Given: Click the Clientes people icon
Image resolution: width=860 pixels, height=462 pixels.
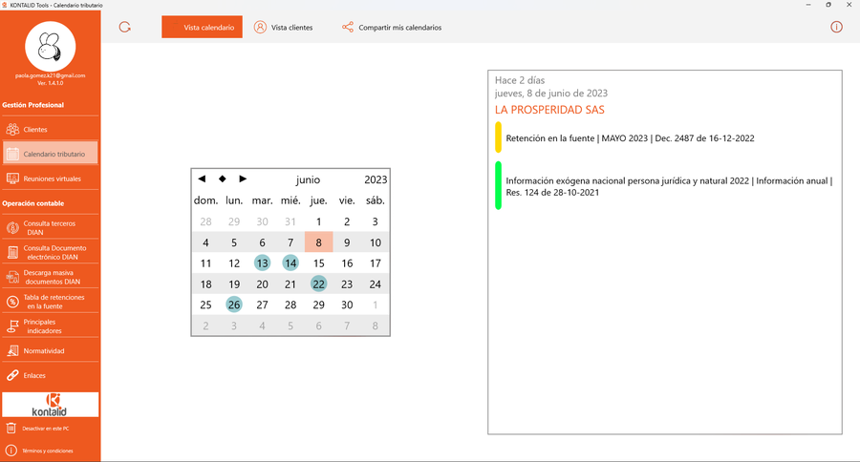Looking at the screenshot, I should click(x=12, y=129).
